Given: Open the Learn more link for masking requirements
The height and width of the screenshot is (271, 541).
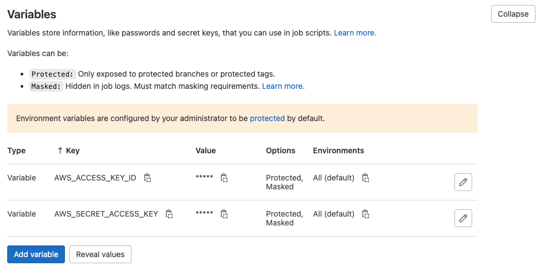Looking at the screenshot, I should 284,86.
